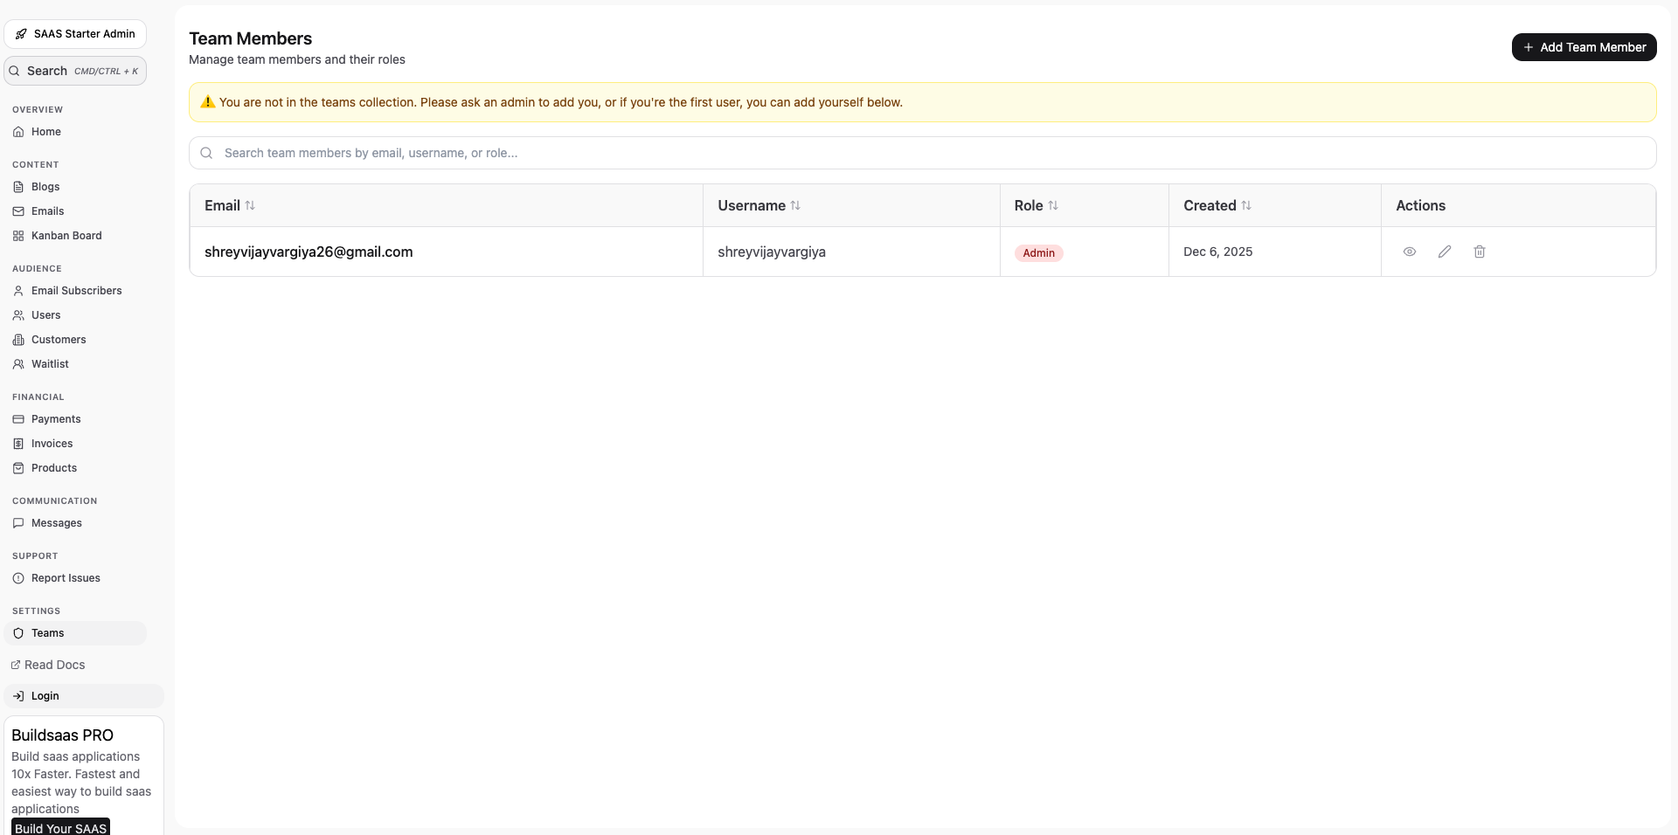Click the Products bag icon
1678x835 pixels.
click(x=18, y=468)
